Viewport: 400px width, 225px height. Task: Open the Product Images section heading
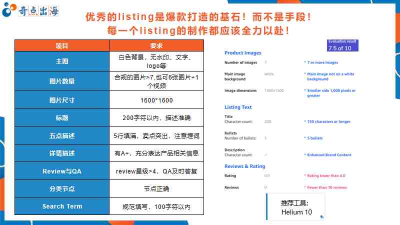pos(243,53)
